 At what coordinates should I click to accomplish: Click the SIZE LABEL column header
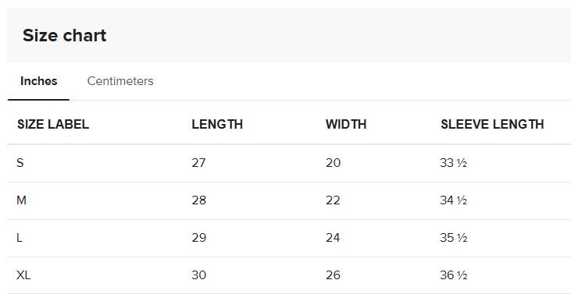pyautogui.click(x=53, y=124)
